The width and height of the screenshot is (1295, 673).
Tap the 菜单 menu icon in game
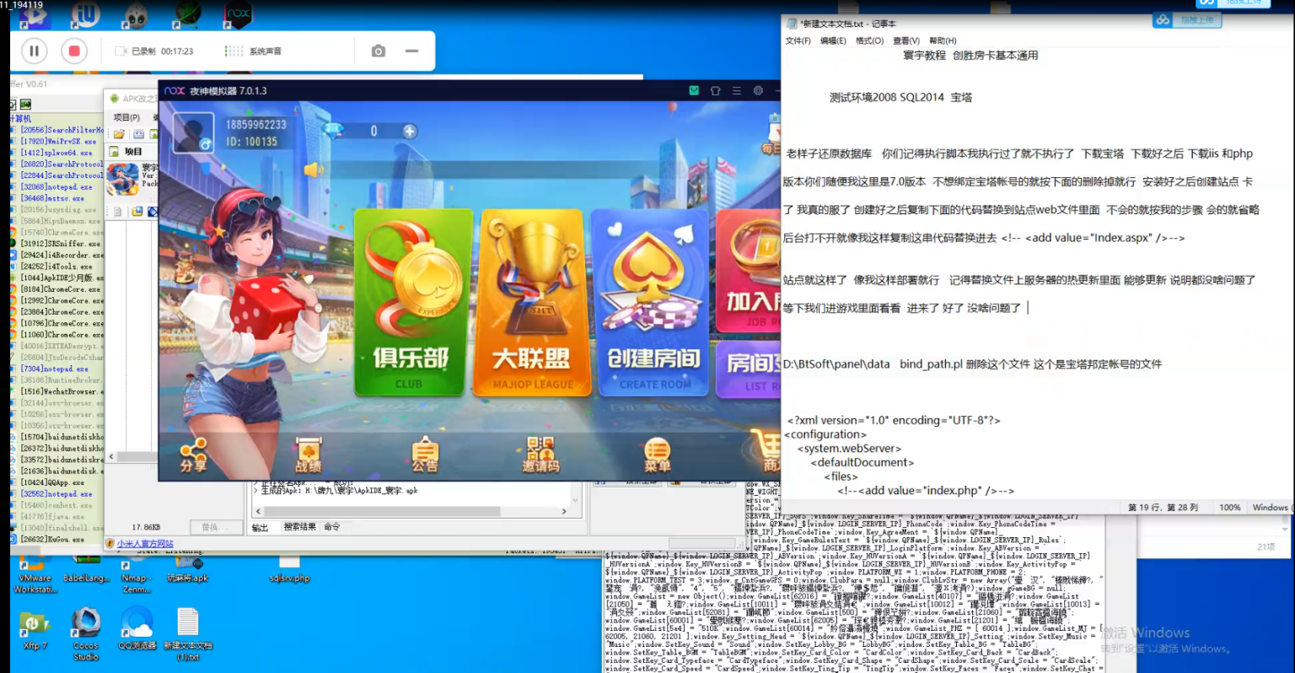(657, 455)
